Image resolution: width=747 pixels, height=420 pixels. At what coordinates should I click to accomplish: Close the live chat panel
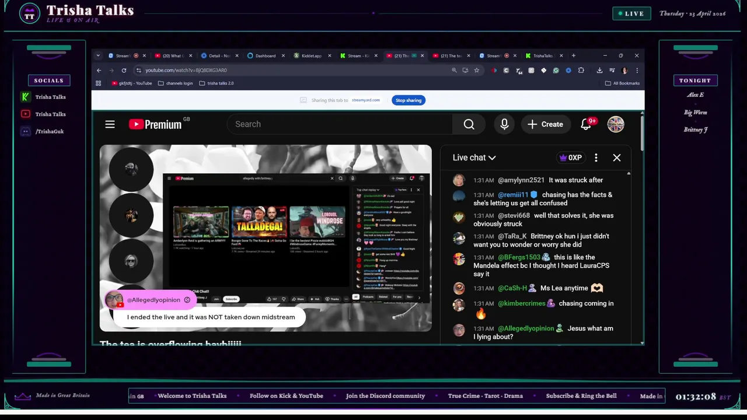pyautogui.click(x=617, y=157)
